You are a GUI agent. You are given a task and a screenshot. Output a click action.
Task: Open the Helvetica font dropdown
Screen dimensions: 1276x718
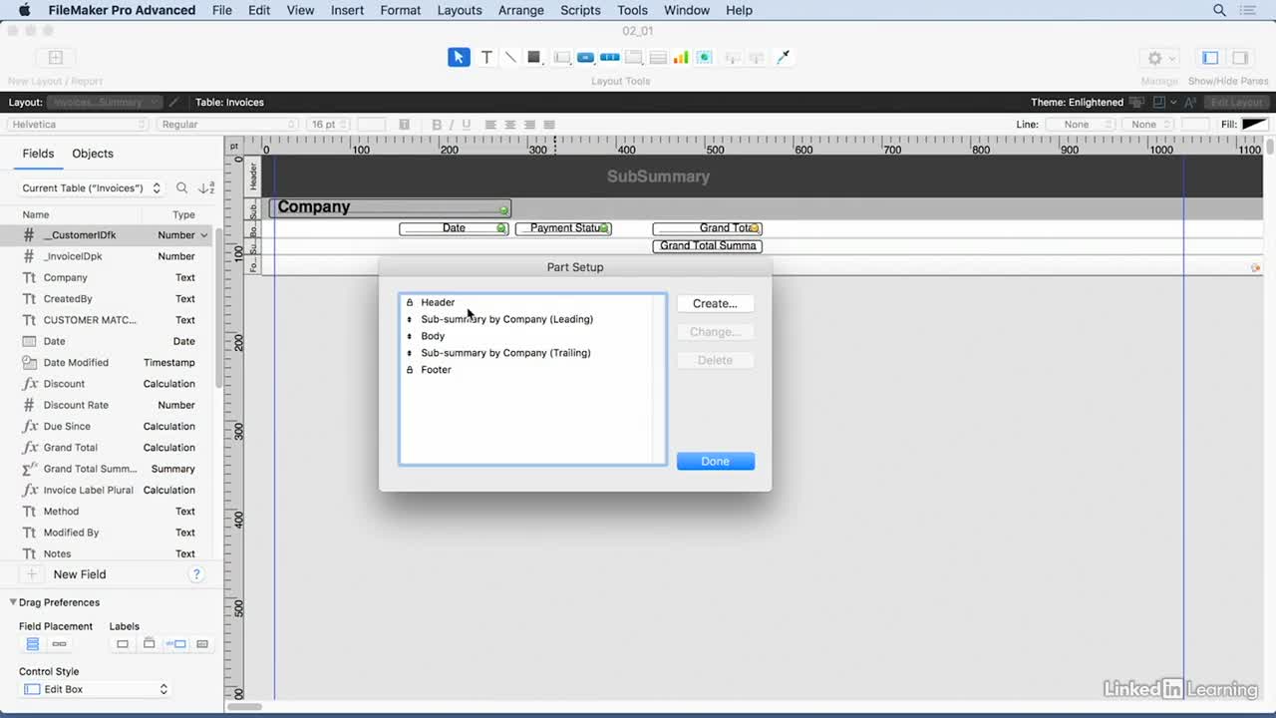click(x=79, y=125)
